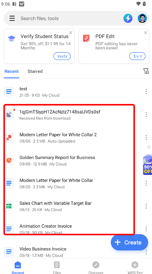The height and width of the screenshot is (274, 152).
Task: Switch to the Recent files tab
Action: [x=11, y=71]
